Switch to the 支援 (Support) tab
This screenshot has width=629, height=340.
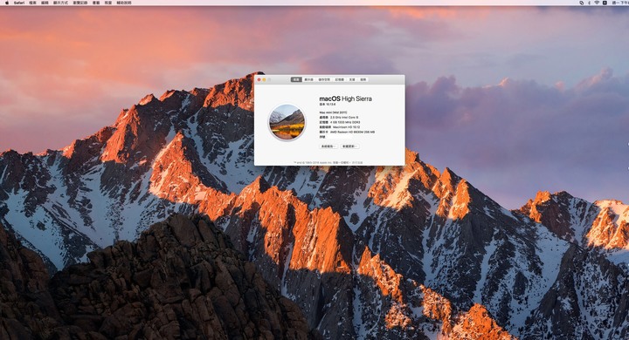coord(352,79)
